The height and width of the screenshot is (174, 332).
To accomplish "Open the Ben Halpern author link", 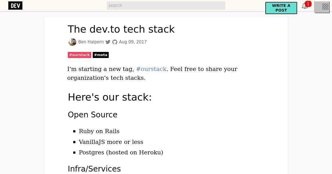I will pyautogui.click(x=91, y=42).
